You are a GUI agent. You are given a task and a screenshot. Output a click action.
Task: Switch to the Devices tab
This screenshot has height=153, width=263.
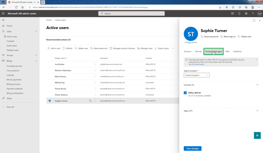point(198,51)
